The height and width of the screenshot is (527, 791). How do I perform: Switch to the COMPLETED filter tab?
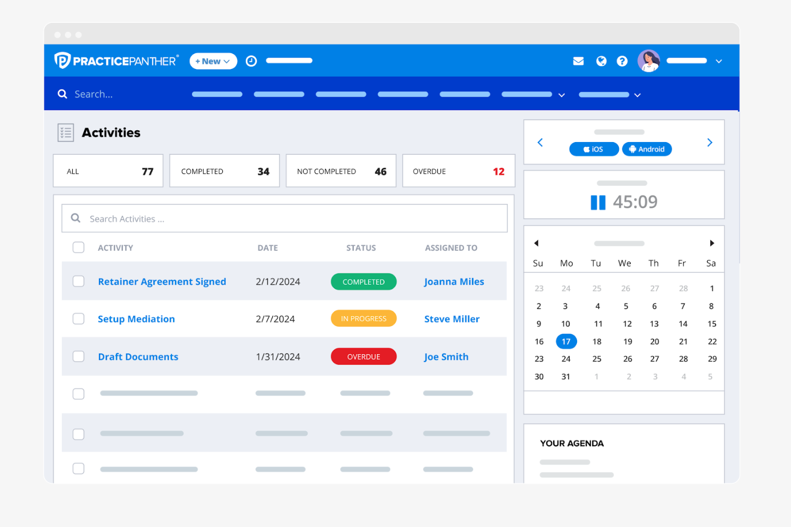[224, 171]
